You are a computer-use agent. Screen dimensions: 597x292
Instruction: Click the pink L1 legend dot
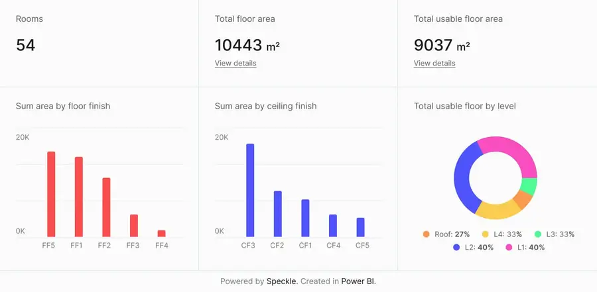[509, 248]
